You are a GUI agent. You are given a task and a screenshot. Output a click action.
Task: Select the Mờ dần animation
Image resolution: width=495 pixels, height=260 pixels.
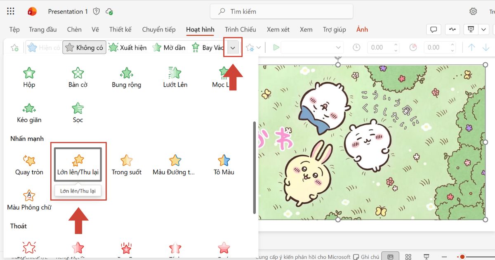(x=169, y=48)
